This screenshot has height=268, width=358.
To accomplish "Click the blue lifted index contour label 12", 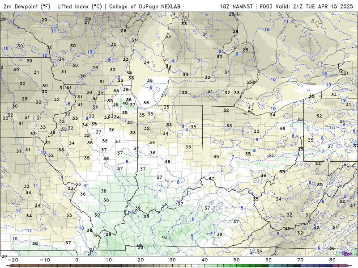I will 18,210.
